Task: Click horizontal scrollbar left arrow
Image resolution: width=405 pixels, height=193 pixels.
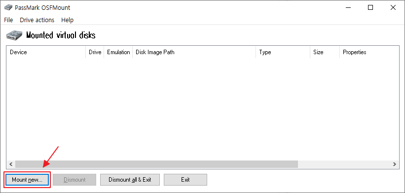Action: 11,164
